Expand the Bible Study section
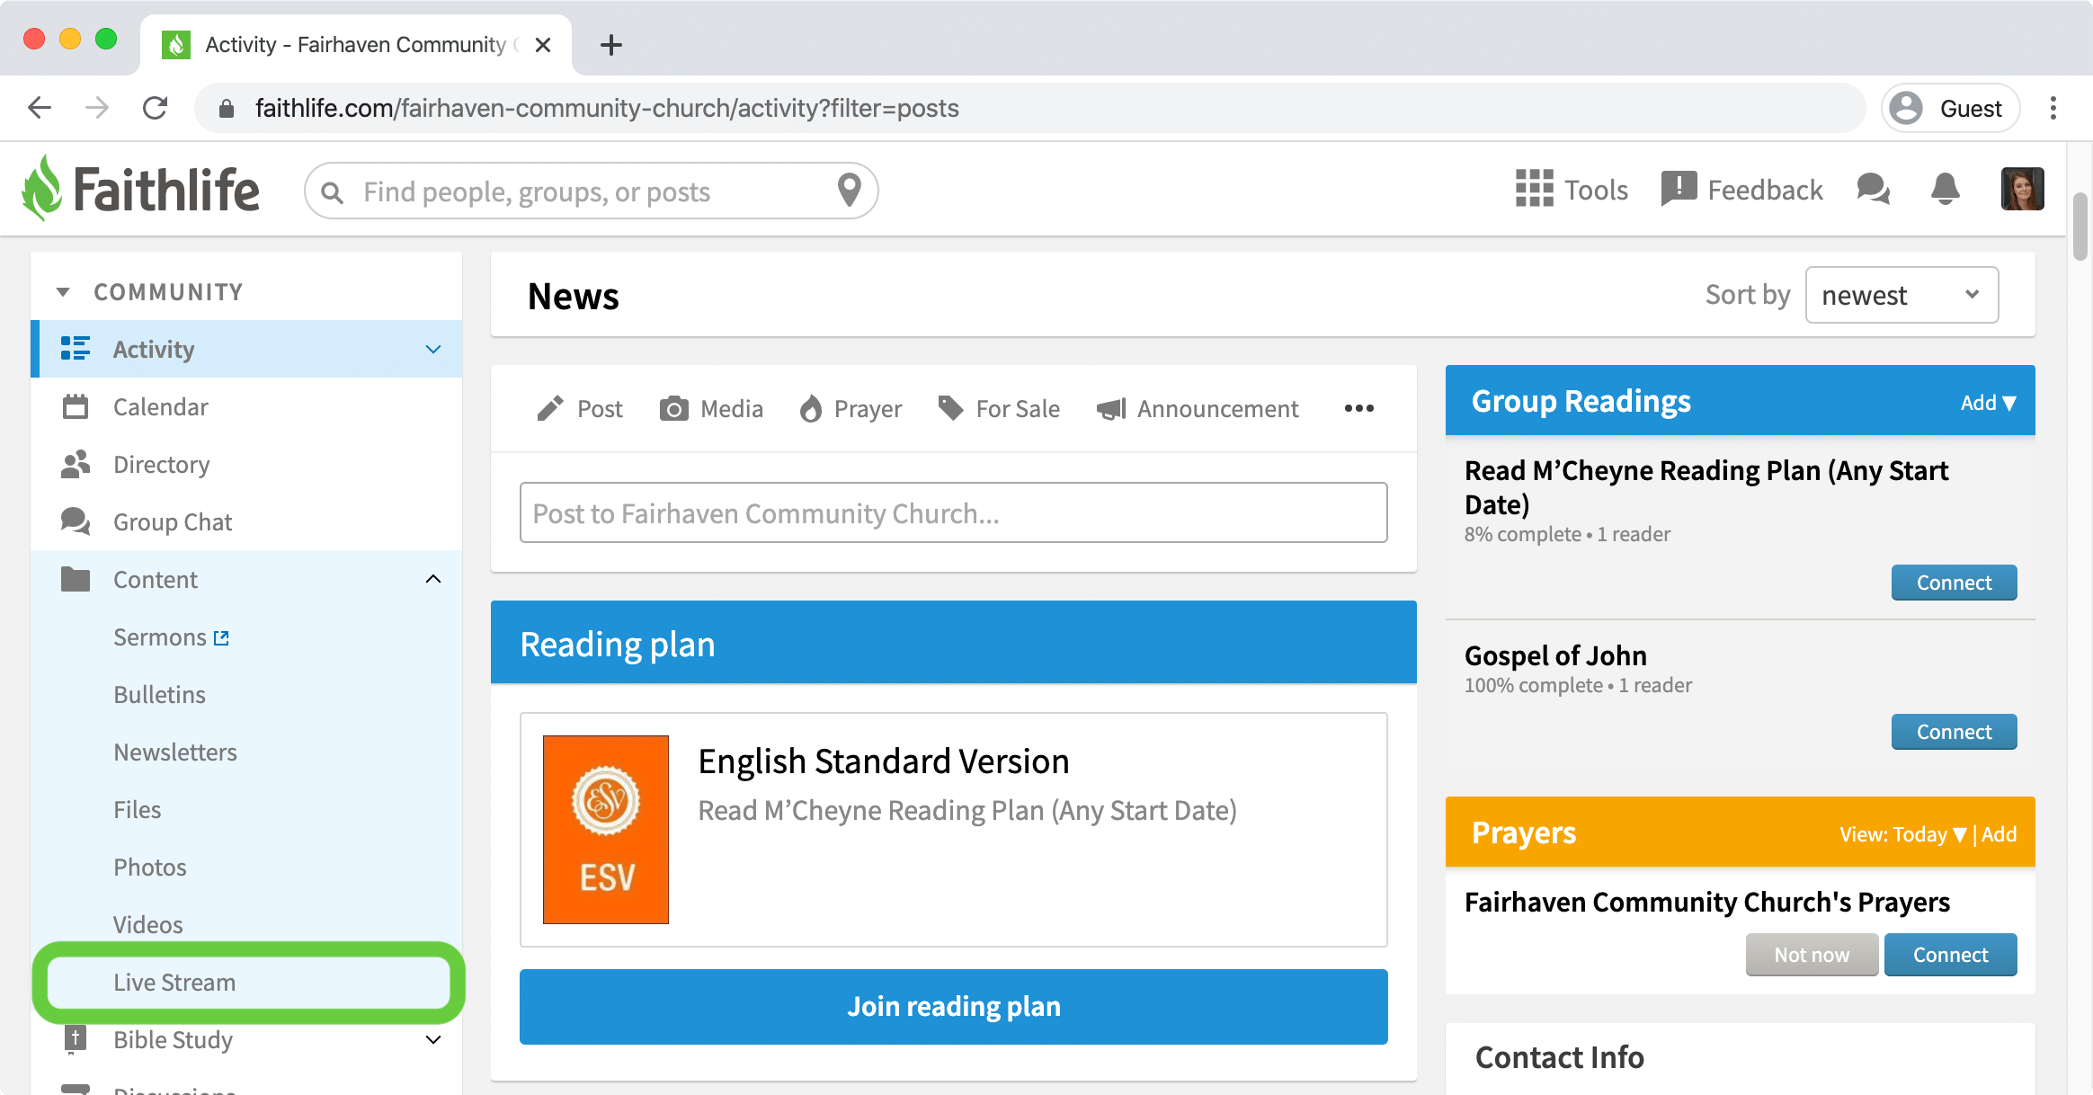Image resolution: width=2093 pixels, height=1095 pixels. tap(433, 1040)
